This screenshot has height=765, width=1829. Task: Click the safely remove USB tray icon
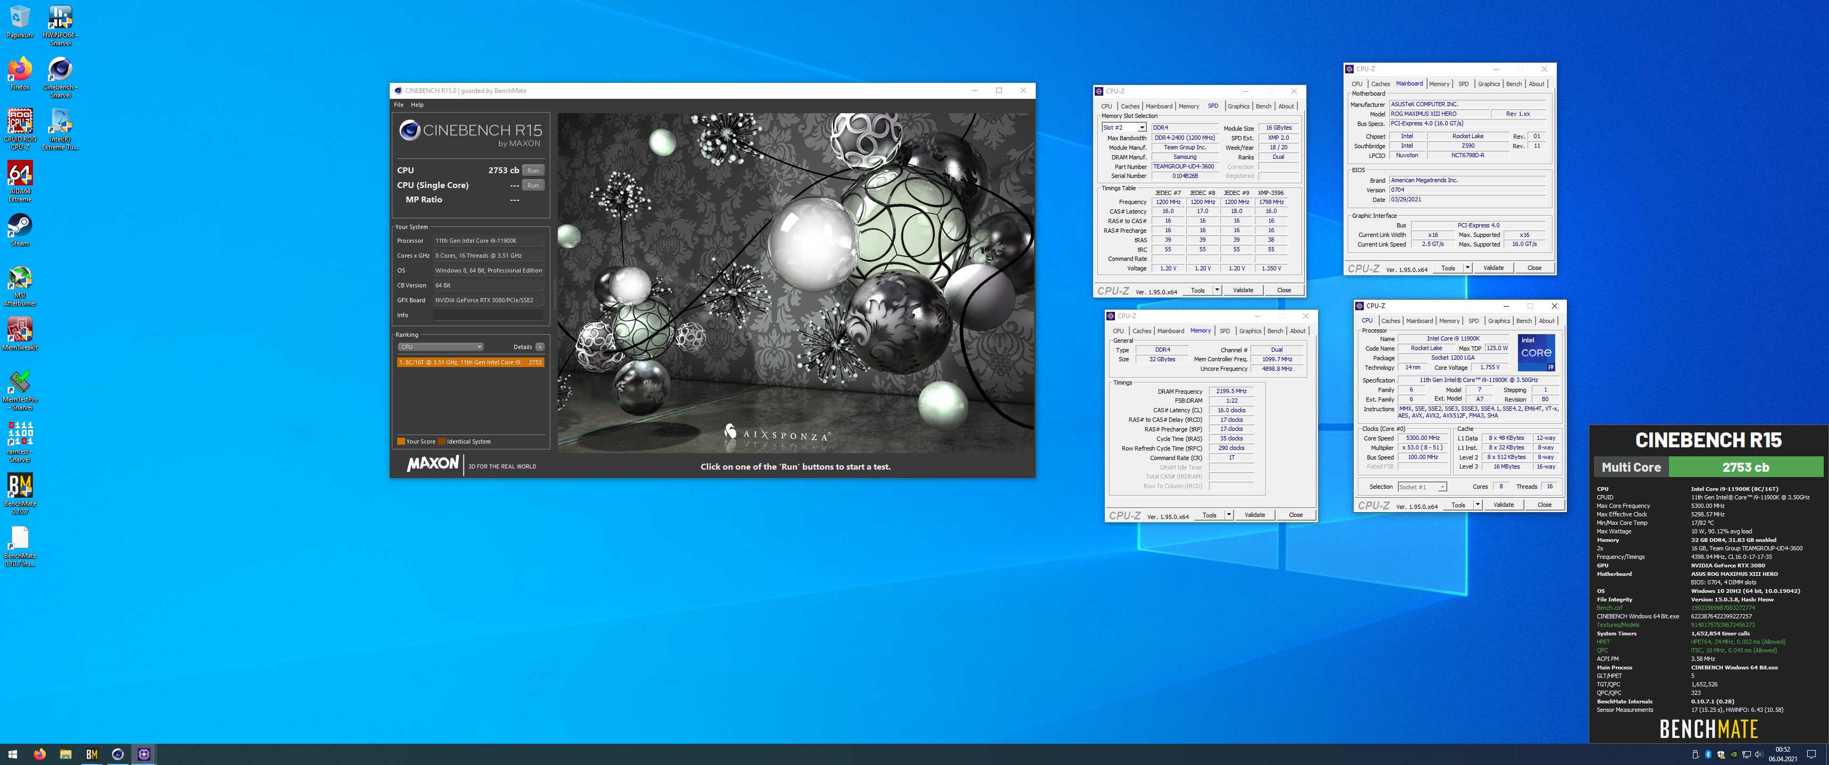click(1695, 754)
